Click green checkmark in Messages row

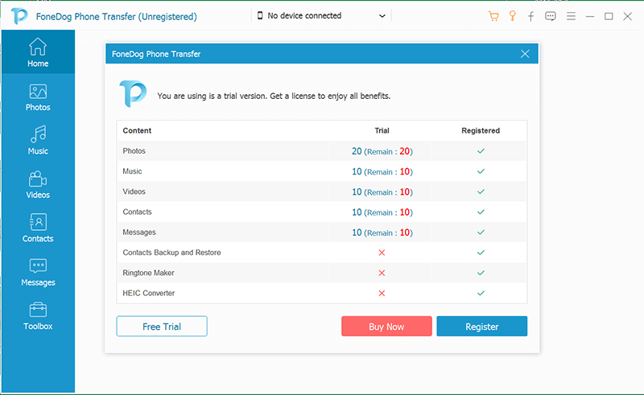(481, 232)
